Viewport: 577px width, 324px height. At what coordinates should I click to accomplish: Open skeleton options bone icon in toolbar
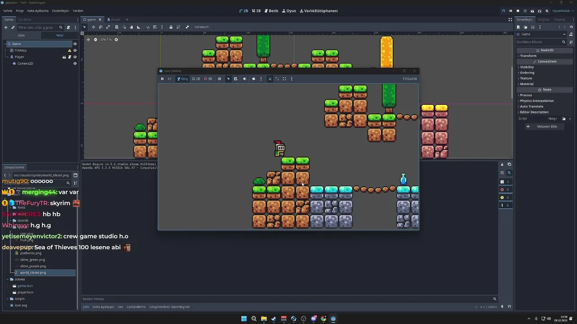point(187,27)
